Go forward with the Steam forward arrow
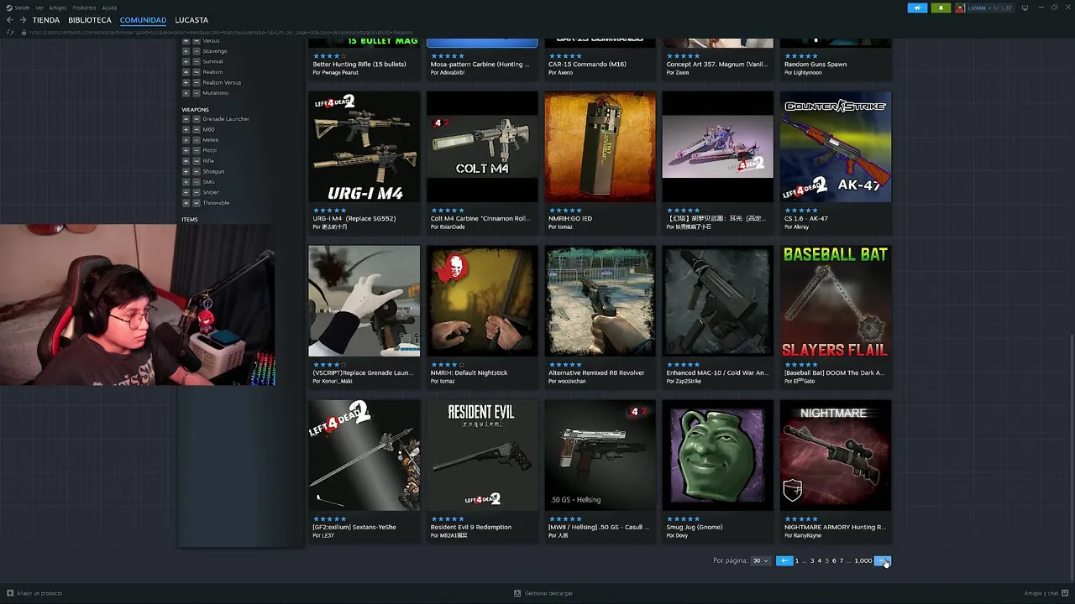The image size is (1075, 604). click(22, 20)
